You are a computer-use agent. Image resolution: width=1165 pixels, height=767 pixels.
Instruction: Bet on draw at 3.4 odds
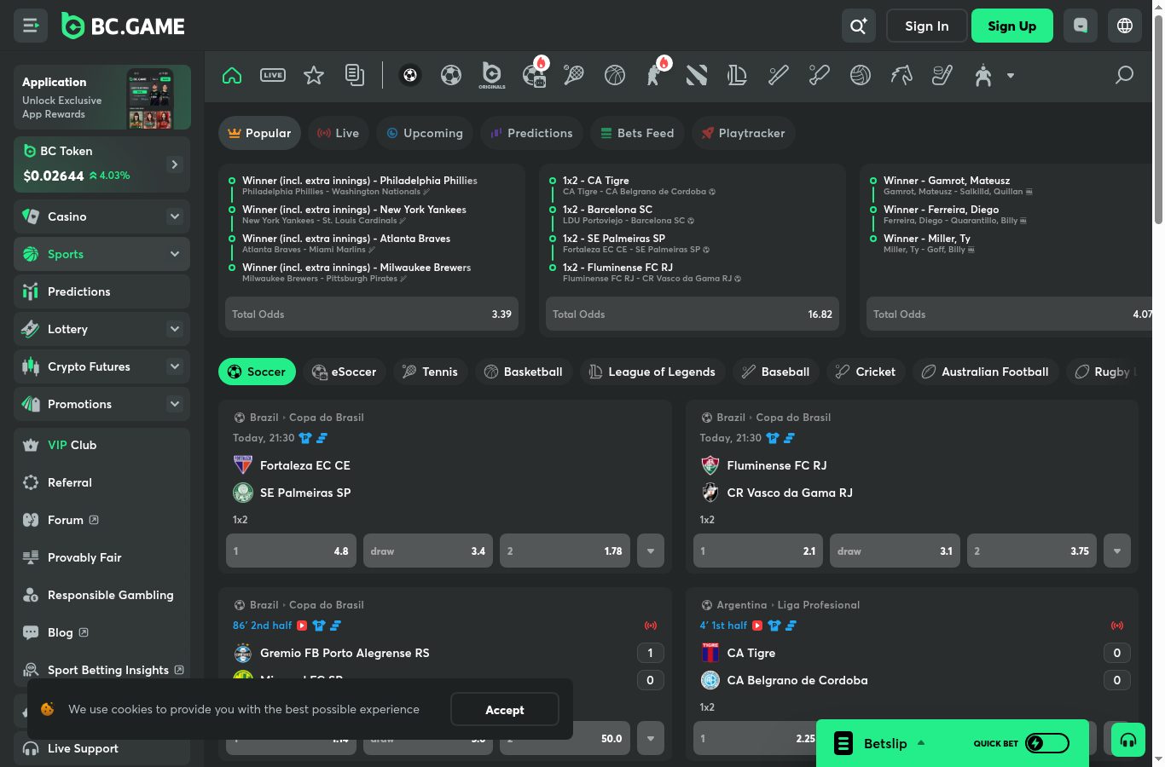(x=428, y=551)
